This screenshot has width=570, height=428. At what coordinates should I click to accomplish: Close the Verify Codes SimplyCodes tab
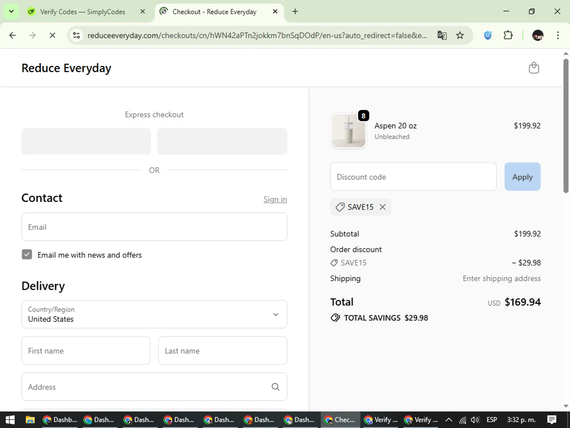click(142, 11)
